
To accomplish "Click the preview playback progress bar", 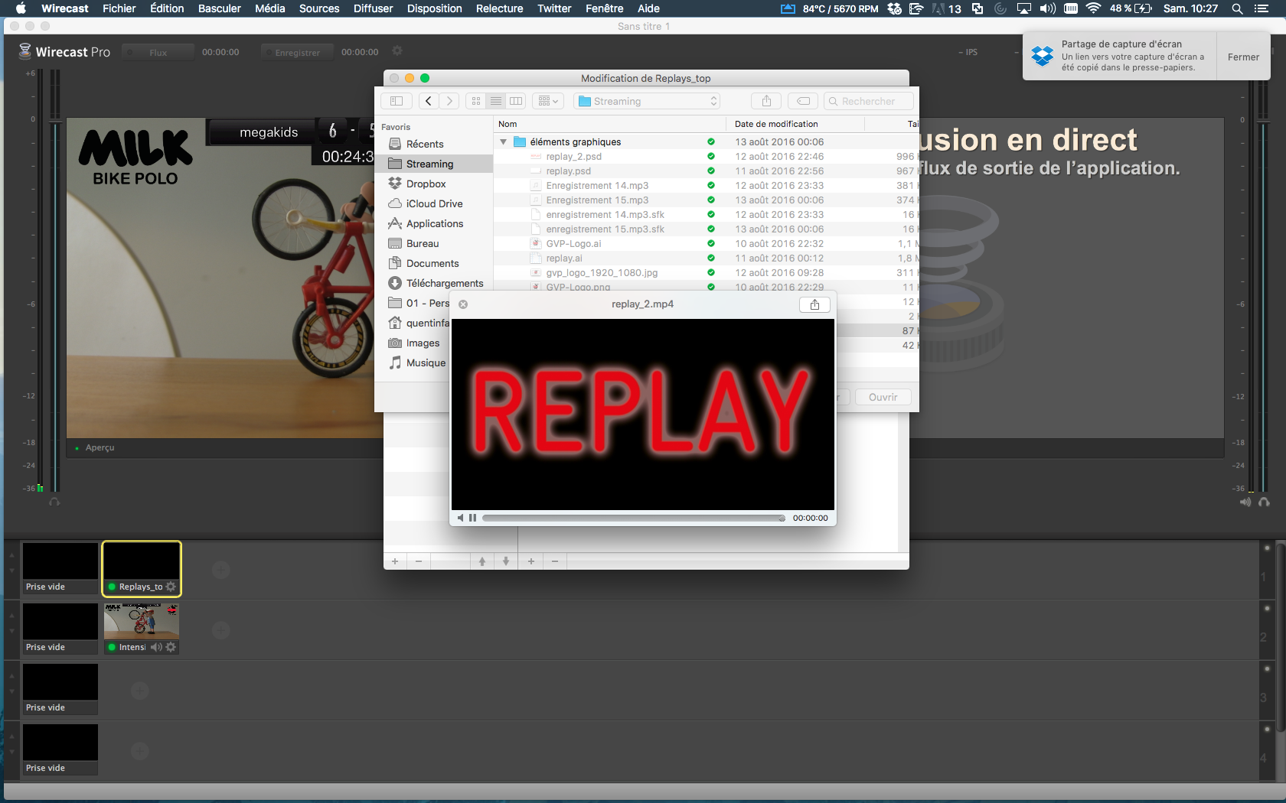I will pos(632,518).
